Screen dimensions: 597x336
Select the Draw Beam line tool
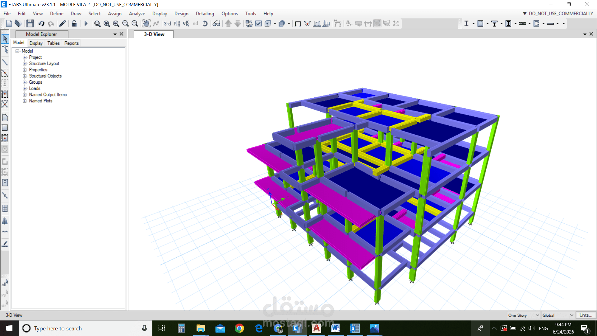tap(5, 62)
